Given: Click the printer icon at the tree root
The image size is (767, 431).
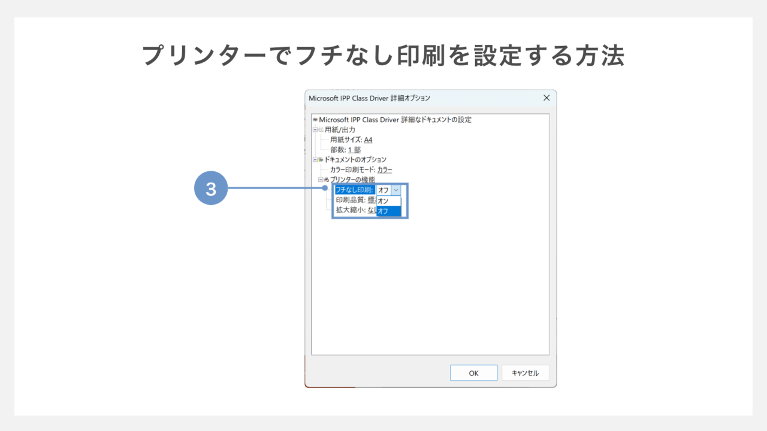Looking at the screenshot, I should 315,120.
